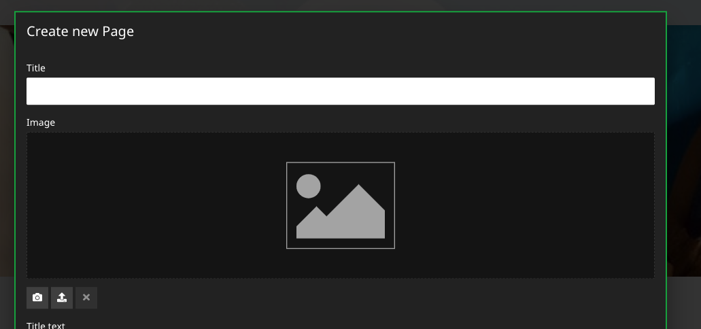Remove image with the X icon

click(86, 298)
